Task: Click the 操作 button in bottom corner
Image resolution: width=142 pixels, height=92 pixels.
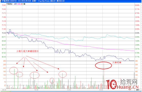Action: click(138, 90)
